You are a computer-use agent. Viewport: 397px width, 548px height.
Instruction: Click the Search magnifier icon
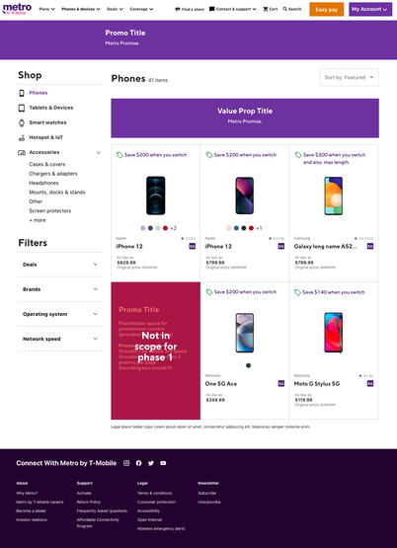click(285, 9)
